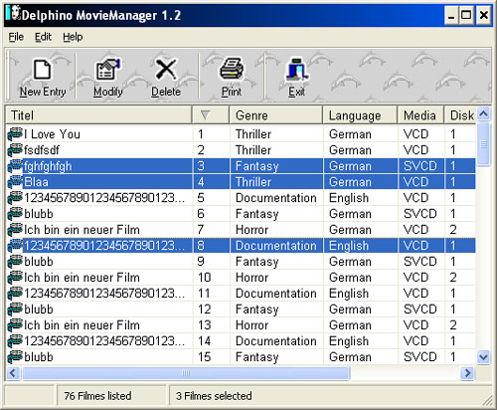Click the New Entry toolbar icon

click(43, 70)
